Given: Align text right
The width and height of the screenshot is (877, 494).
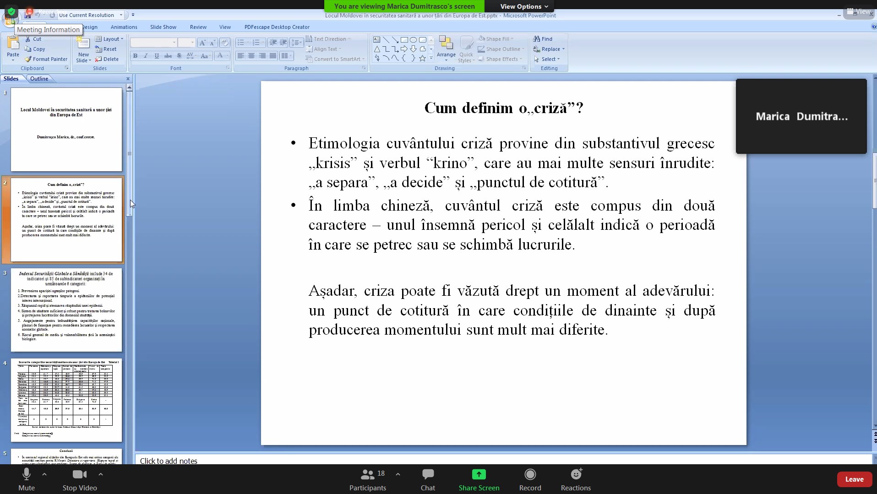Looking at the screenshot, I should pos(262,56).
